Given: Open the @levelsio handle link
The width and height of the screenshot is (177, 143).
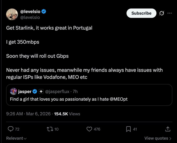Looking at the screenshot, I should (30, 17).
